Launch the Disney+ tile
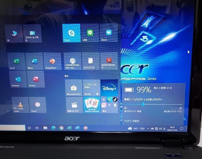202x159 pixels. pos(109,88)
